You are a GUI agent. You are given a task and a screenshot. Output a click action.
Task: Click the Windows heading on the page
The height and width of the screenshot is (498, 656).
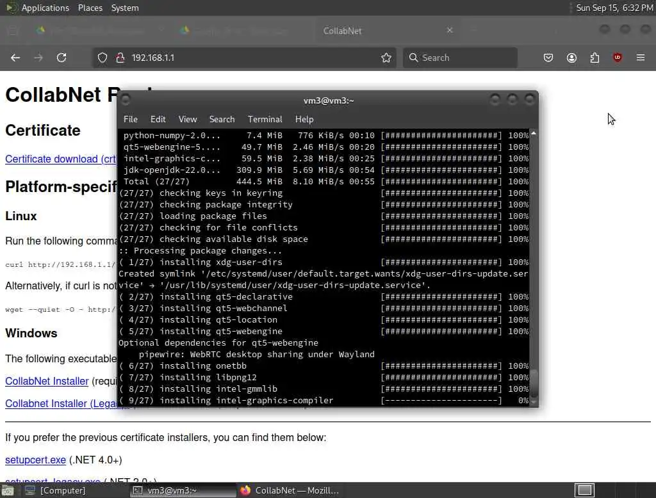tap(31, 333)
